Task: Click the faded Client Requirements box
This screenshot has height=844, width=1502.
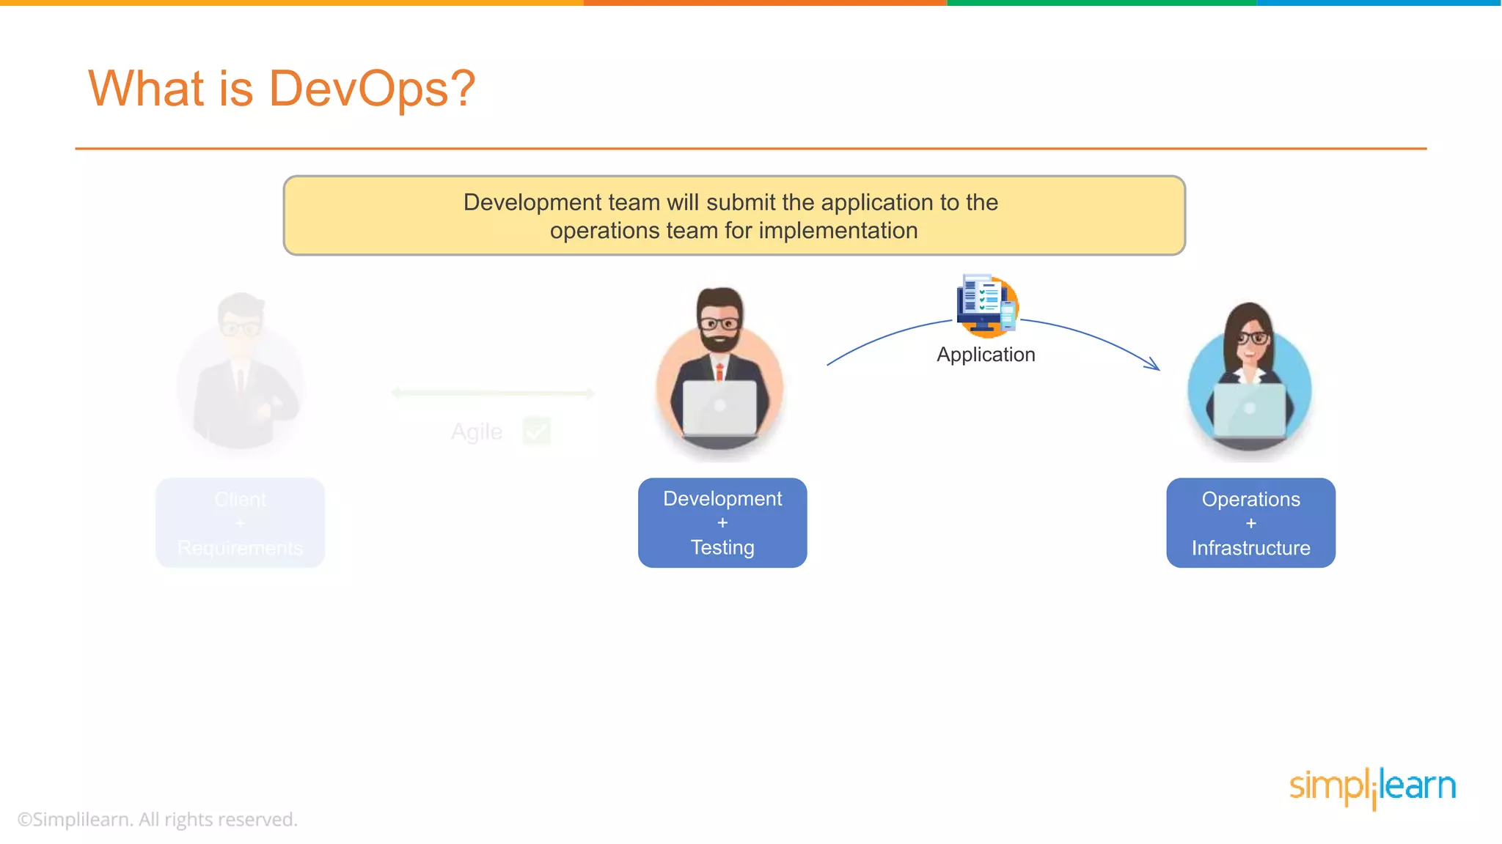Action: pos(241,523)
